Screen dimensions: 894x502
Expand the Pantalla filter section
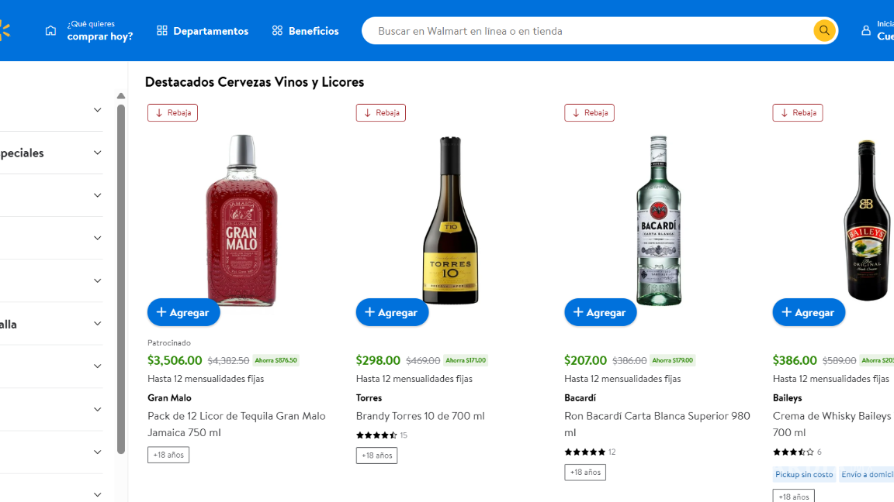click(97, 323)
